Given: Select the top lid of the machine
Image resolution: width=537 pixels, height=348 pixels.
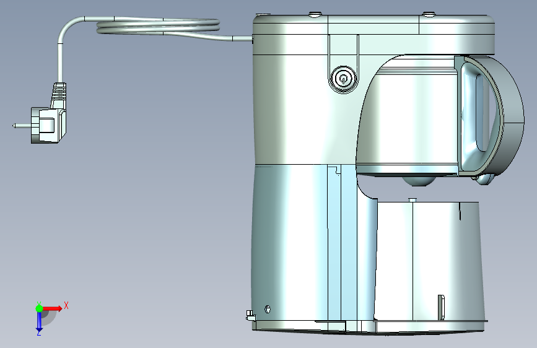Looking at the screenshot, I should [373, 24].
